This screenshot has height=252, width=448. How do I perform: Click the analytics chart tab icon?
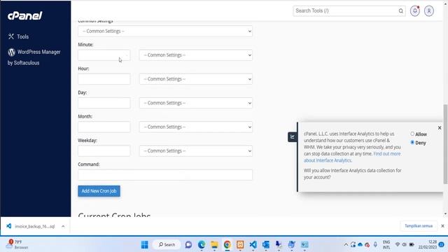[x=293, y=137]
